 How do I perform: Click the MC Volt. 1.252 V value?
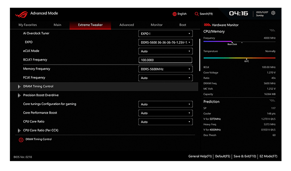click(x=271, y=89)
